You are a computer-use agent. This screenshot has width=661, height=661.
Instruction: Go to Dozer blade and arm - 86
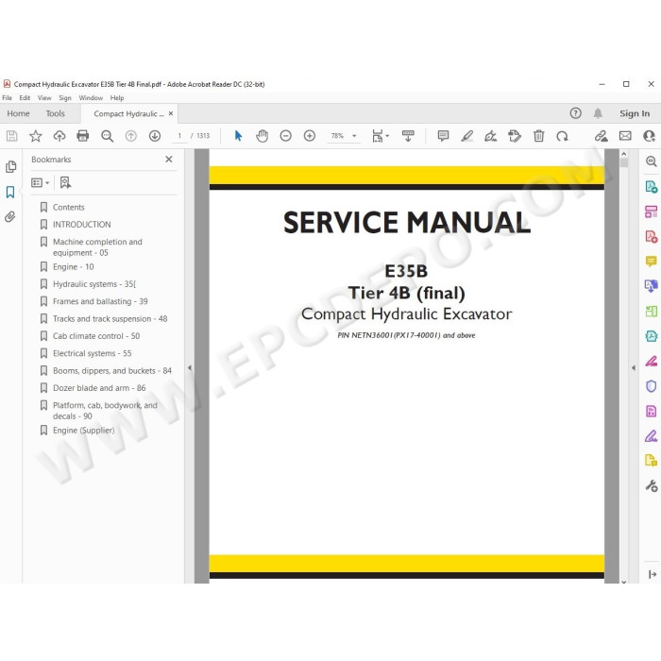point(99,388)
